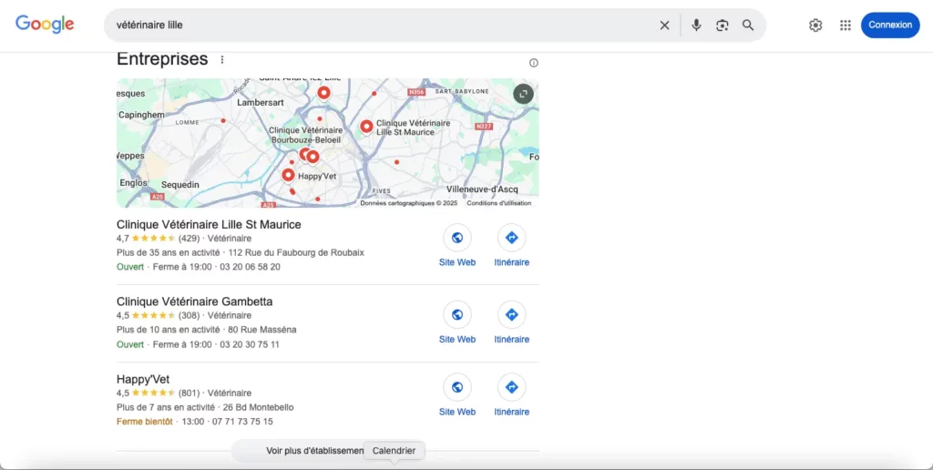
Task: Open the Conditions d'utilisation map link
Action: click(498, 203)
